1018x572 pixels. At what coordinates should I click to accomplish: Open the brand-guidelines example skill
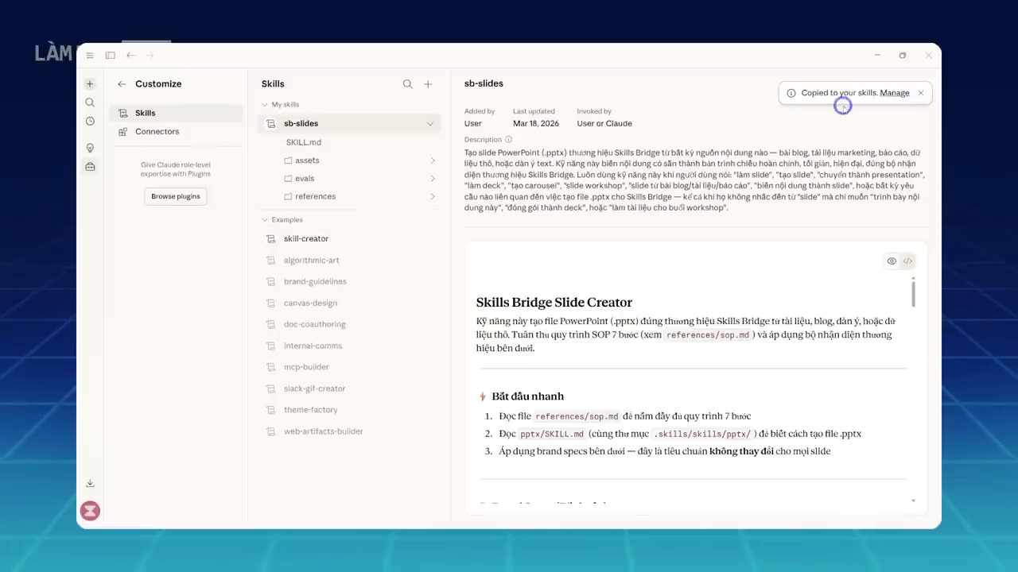click(x=315, y=281)
